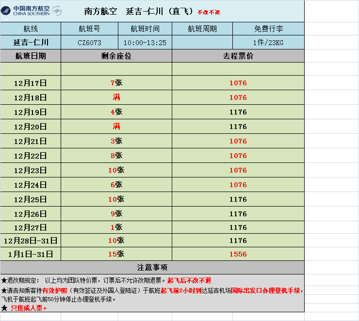Click the seats cell 1张
This screenshot has width=359, height=321.
coord(116,227)
